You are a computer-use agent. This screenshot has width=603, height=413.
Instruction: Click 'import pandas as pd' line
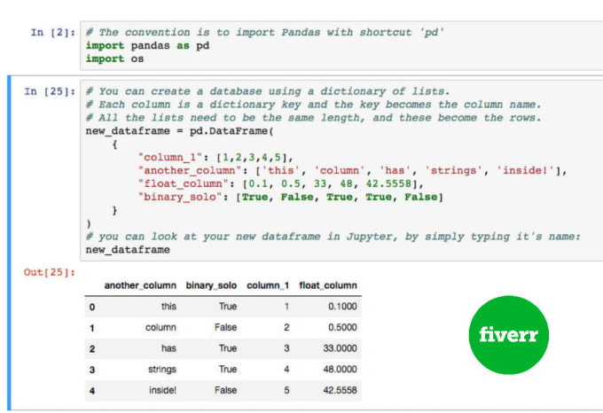pyautogui.click(x=147, y=46)
